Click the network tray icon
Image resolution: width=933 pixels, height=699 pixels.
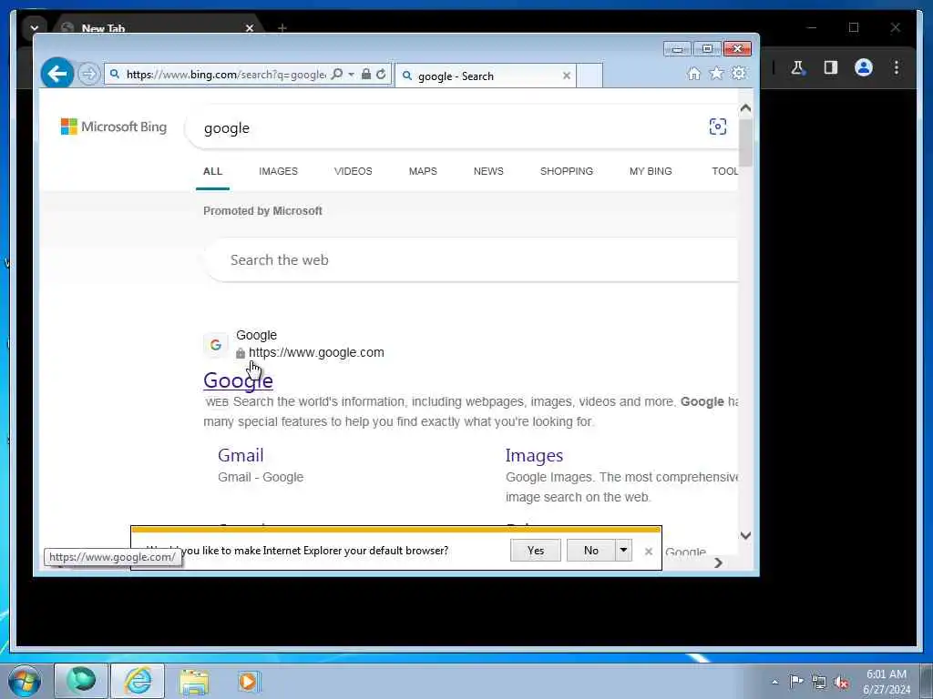click(819, 682)
